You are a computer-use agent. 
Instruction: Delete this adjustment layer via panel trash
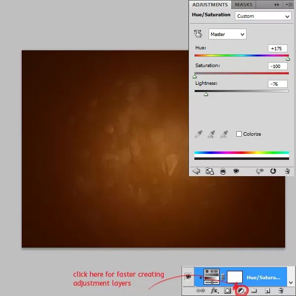pos(287,171)
